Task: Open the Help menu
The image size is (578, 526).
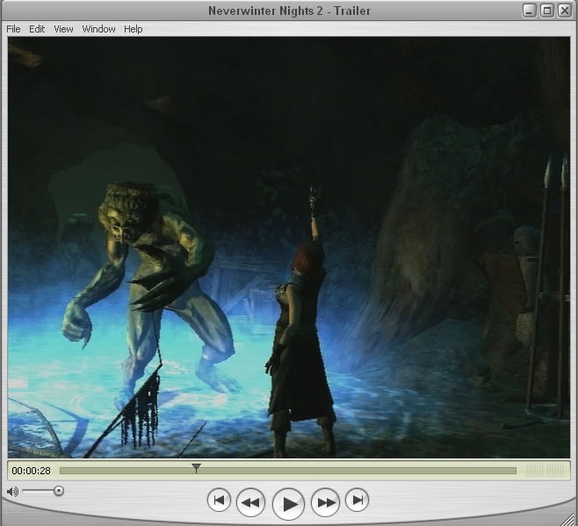Action: tap(133, 29)
